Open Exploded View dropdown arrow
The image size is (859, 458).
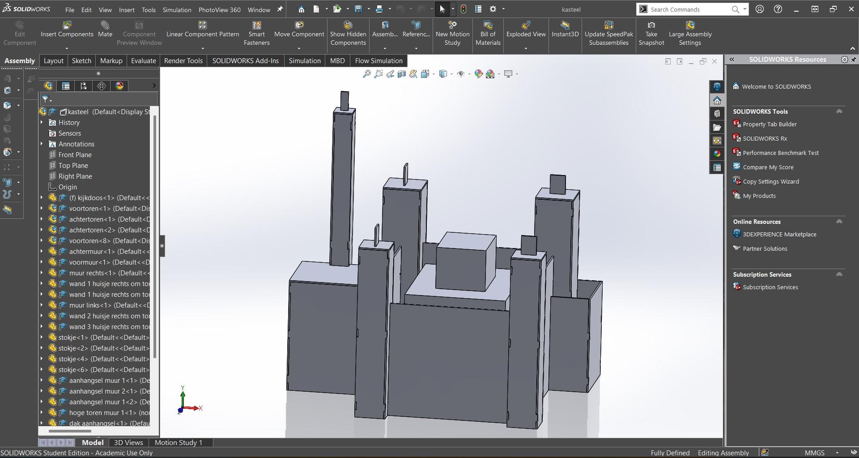click(526, 48)
